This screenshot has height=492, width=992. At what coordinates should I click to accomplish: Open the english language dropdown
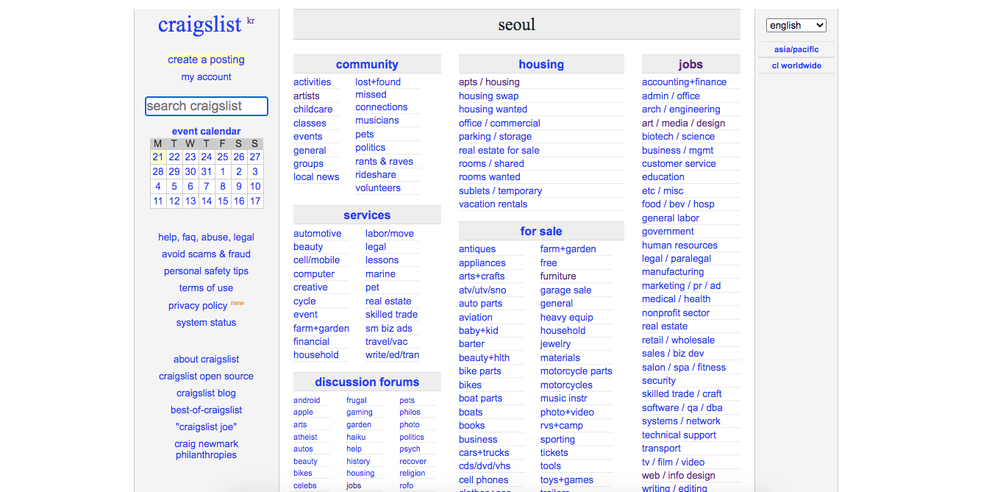[796, 25]
